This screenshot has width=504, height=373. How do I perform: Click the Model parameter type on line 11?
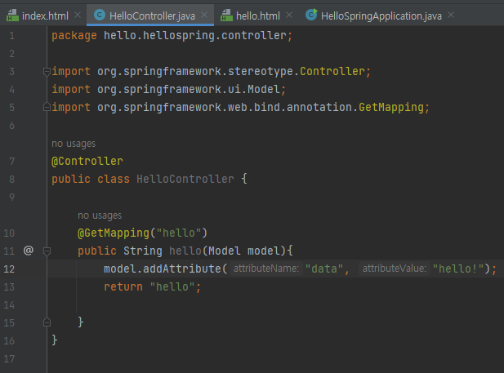(x=225, y=251)
